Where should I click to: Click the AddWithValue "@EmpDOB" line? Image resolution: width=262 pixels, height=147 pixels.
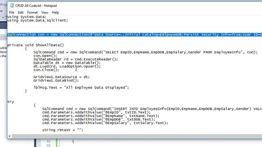point(99,119)
